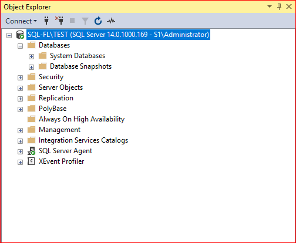Click the Connect Object Explorer plug icon
This screenshot has width=296, height=243.
point(46,21)
